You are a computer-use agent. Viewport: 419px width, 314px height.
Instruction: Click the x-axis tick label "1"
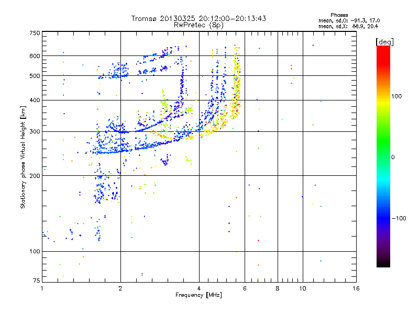(42, 288)
